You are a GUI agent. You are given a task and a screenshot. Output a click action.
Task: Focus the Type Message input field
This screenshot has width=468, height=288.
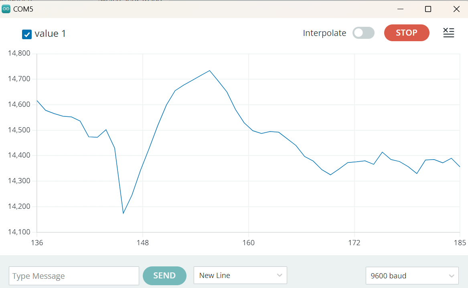coord(74,276)
